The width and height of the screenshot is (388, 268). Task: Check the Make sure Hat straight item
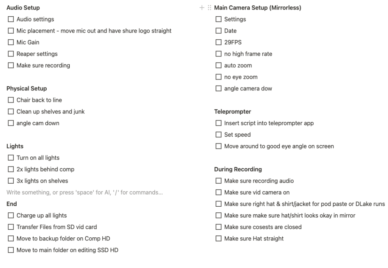[219, 238]
